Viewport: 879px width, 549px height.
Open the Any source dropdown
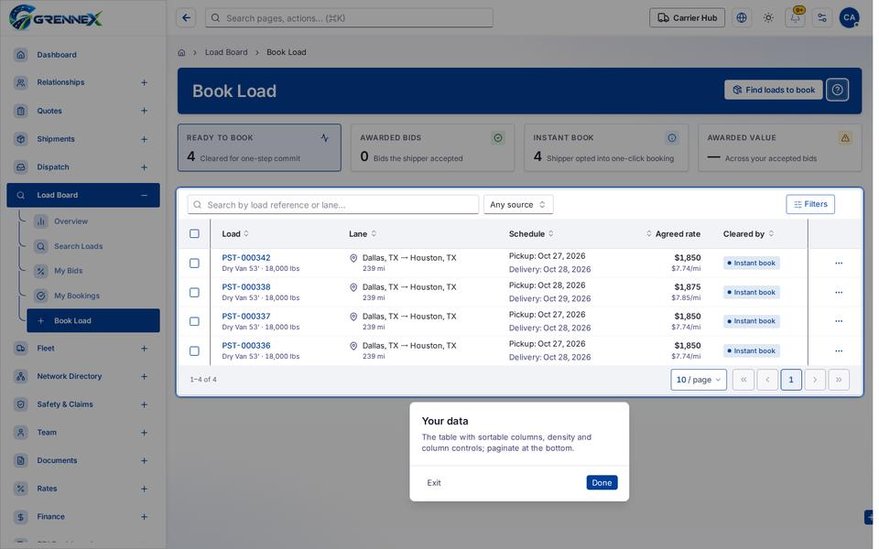point(518,204)
